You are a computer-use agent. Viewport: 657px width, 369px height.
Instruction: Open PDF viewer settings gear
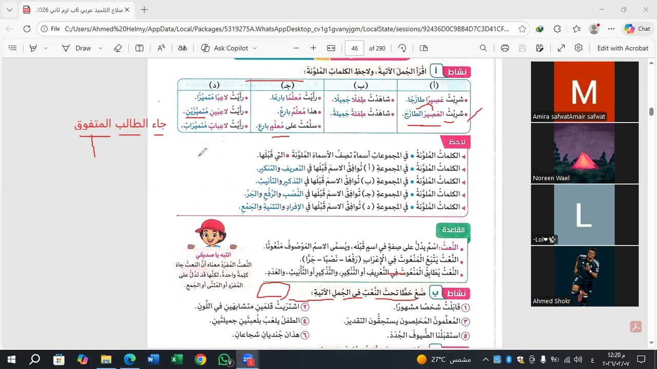click(x=578, y=48)
